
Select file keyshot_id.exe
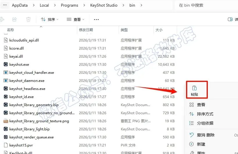(x=21, y=97)
